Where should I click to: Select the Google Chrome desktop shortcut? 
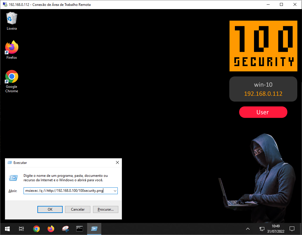click(11, 79)
